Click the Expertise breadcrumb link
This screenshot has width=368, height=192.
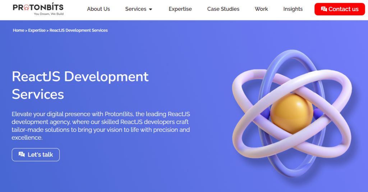point(37,30)
